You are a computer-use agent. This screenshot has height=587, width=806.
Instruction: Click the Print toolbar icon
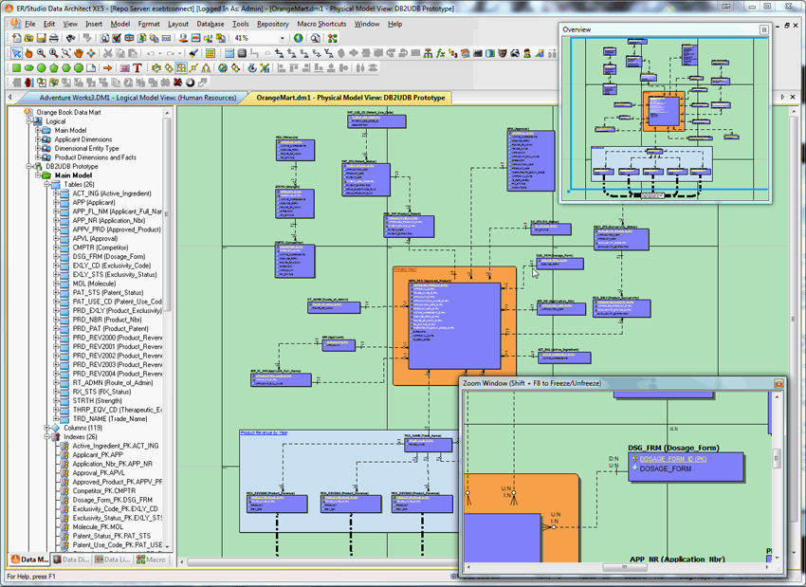click(x=53, y=38)
